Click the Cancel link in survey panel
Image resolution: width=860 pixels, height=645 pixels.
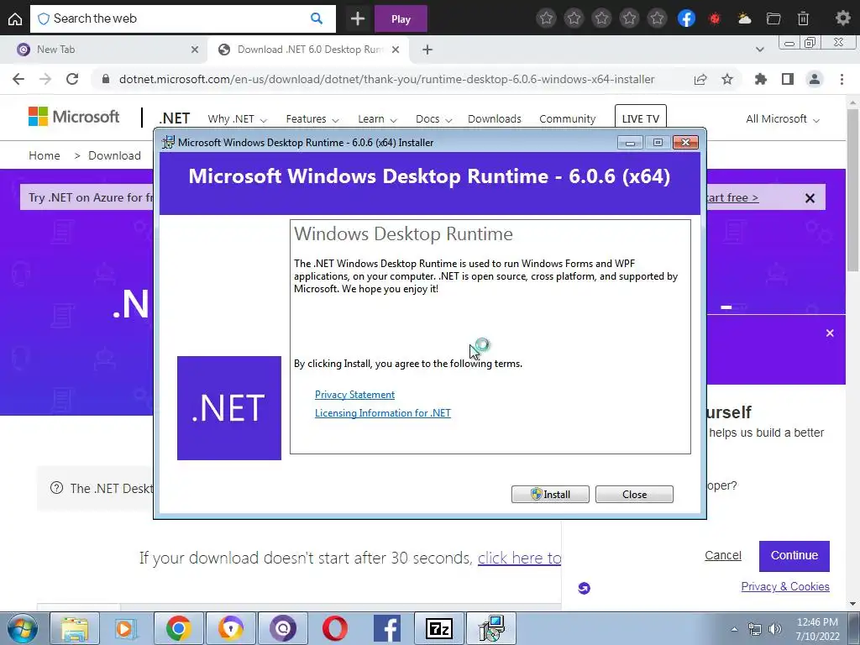coord(723,556)
